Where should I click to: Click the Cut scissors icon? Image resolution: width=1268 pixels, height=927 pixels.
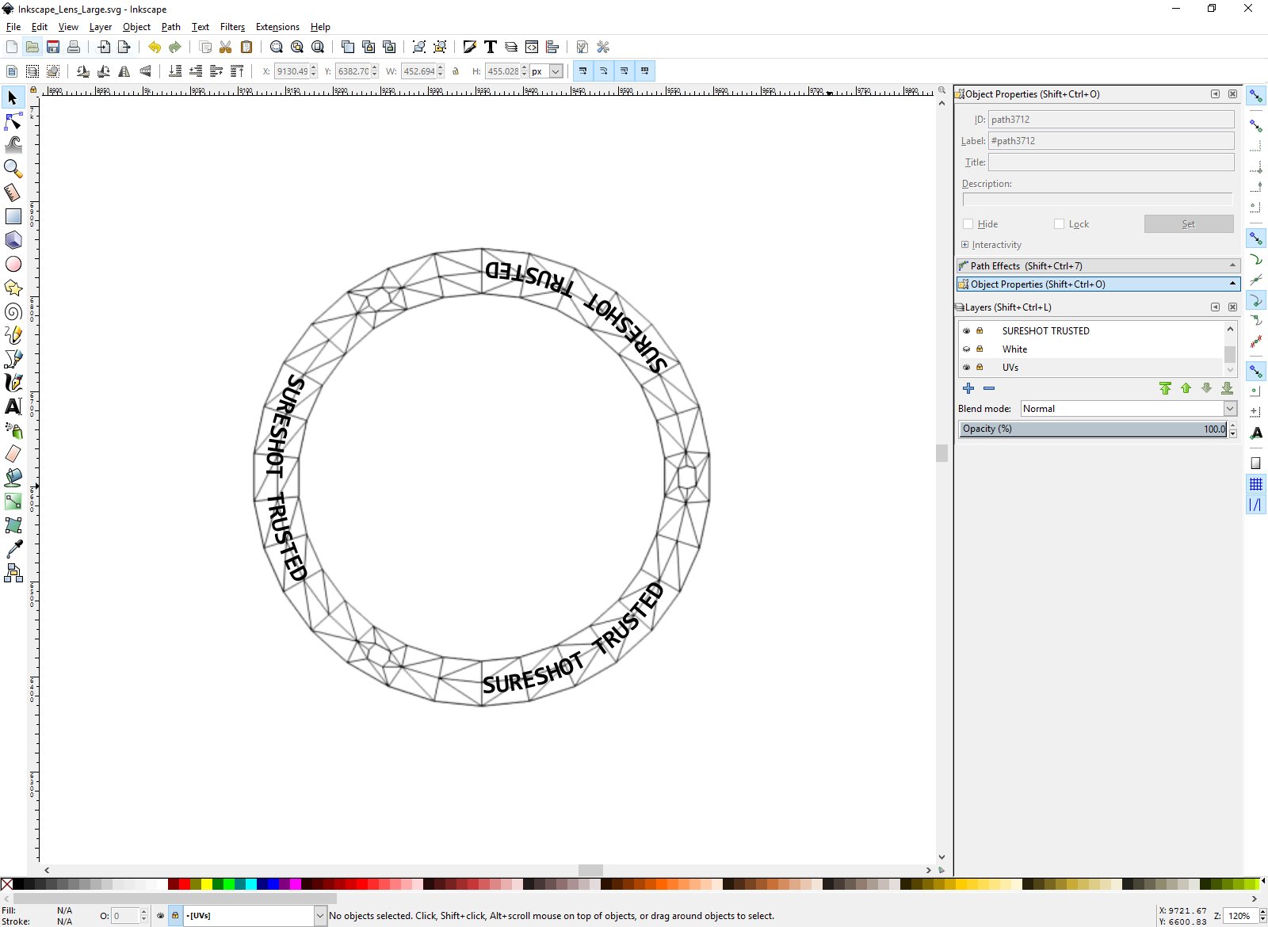pos(226,47)
